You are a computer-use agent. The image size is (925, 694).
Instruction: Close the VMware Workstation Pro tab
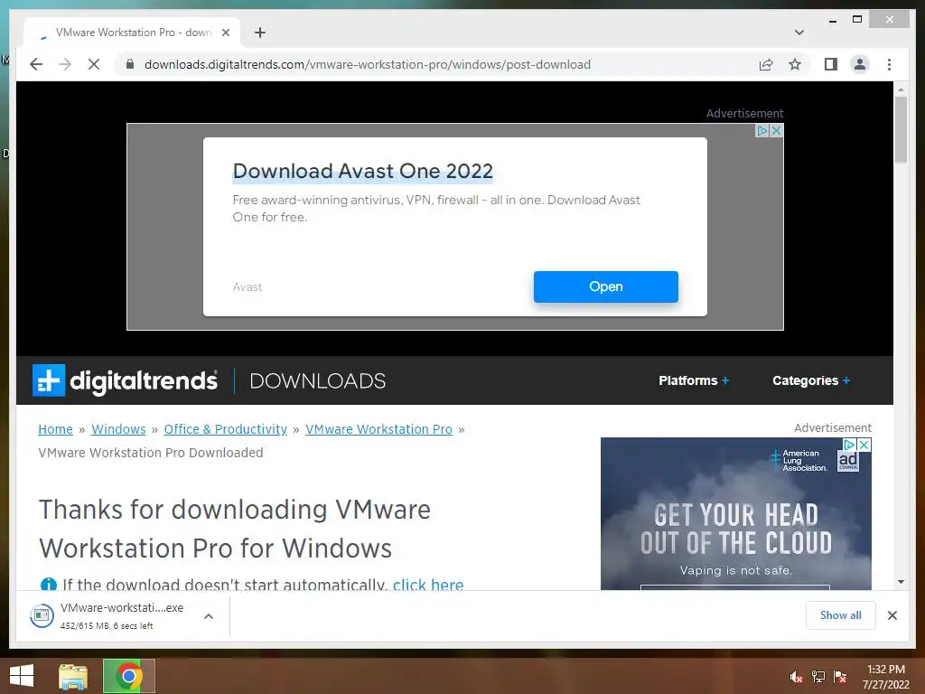[x=225, y=33]
